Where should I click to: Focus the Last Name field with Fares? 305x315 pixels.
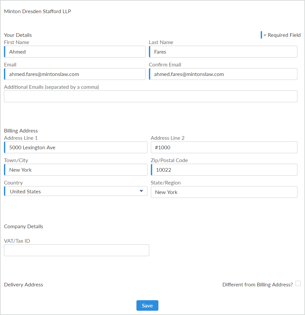pos(223,52)
